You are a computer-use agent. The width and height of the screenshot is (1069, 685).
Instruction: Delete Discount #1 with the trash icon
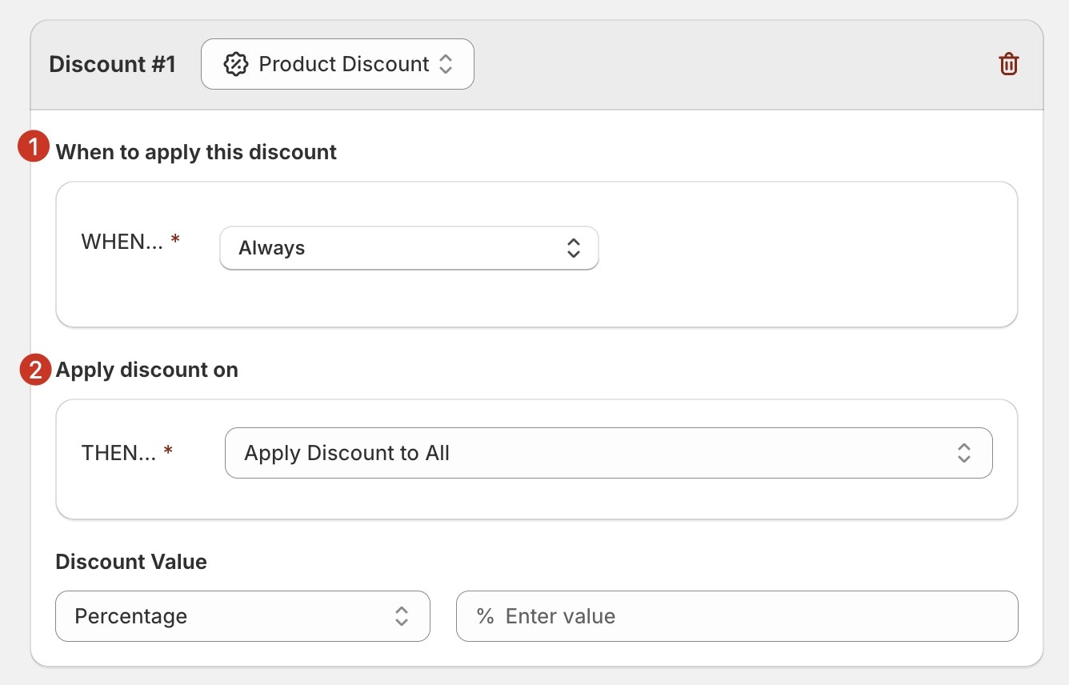pos(1009,64)
